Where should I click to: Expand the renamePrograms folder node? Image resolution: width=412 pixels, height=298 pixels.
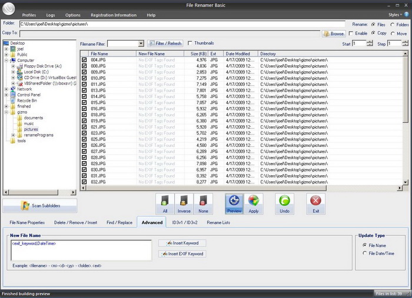pos(14,135)
